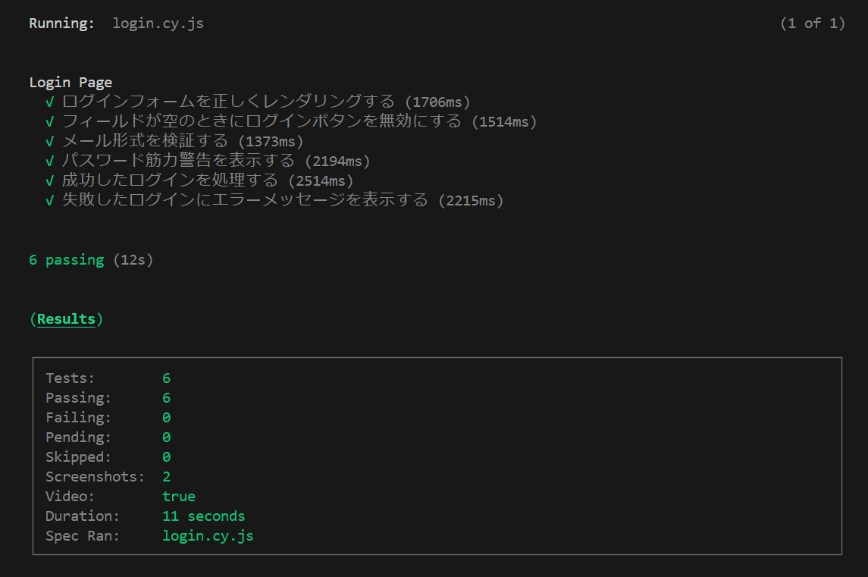This screenshot has height=577, width=868.
Task: Click the Screenshots count value 2
Action: [166, 477]
